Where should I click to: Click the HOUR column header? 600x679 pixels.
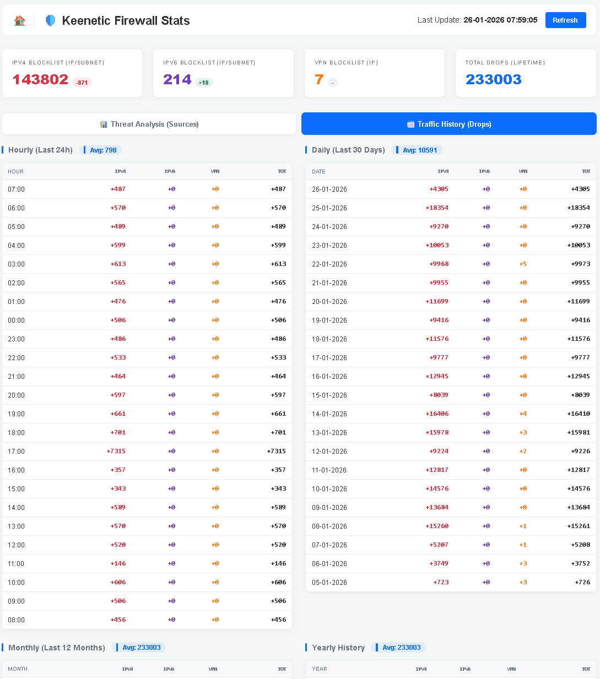tap(15, 171)
